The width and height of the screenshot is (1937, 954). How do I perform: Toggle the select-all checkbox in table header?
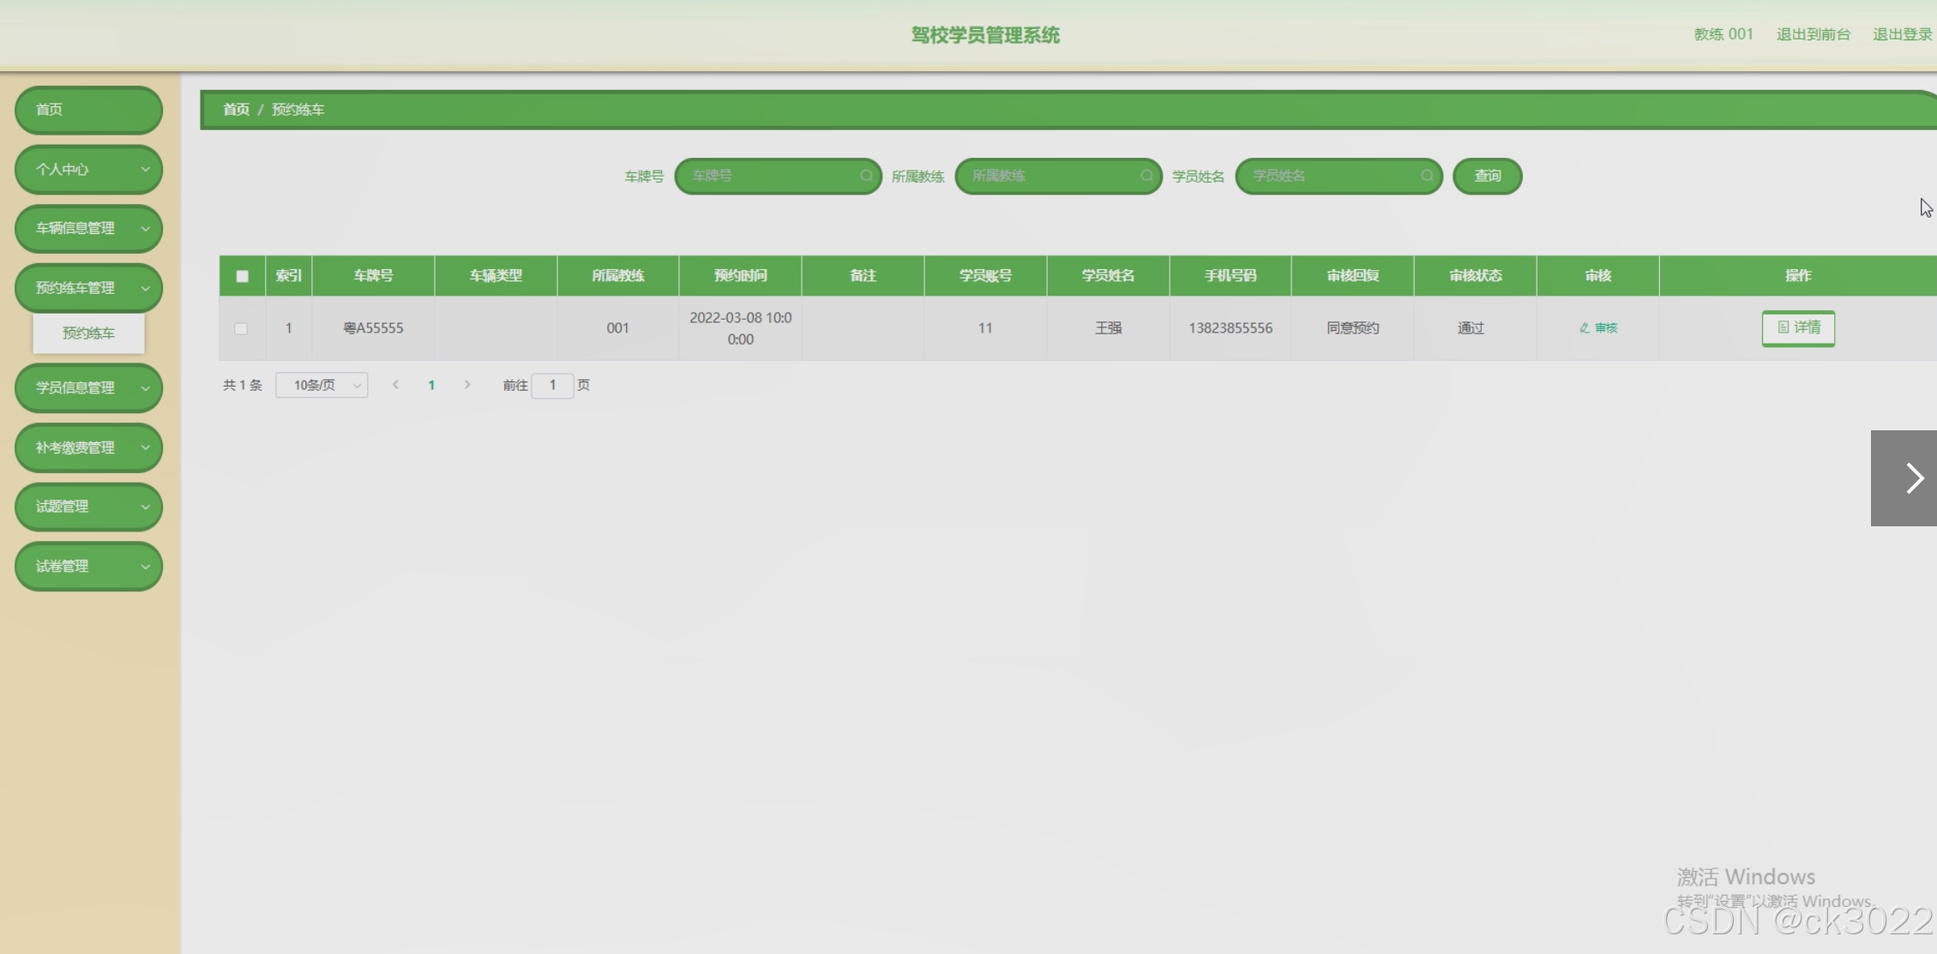coord(242,276)
